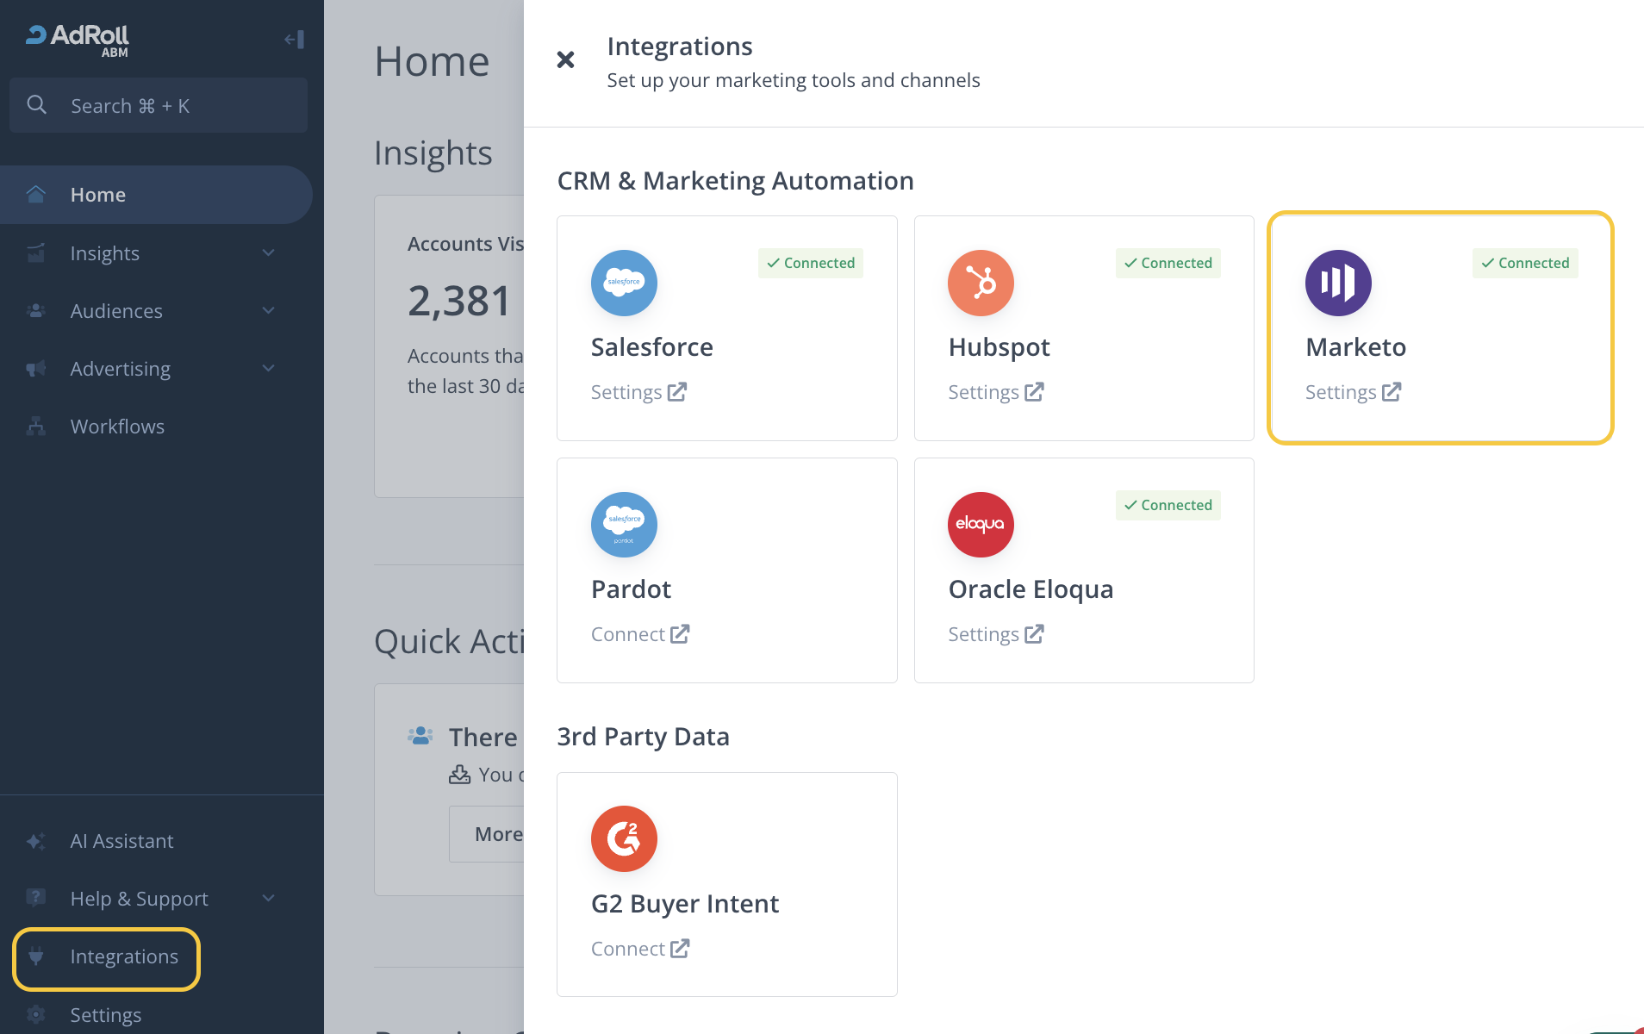
Task: Open Marketo Settings link
Action: (1353, 392)
